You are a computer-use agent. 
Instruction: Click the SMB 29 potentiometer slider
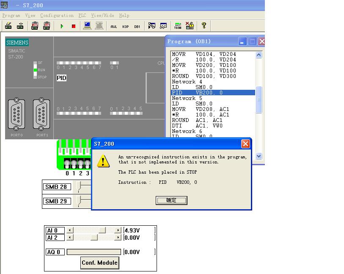tap(78, 200)
